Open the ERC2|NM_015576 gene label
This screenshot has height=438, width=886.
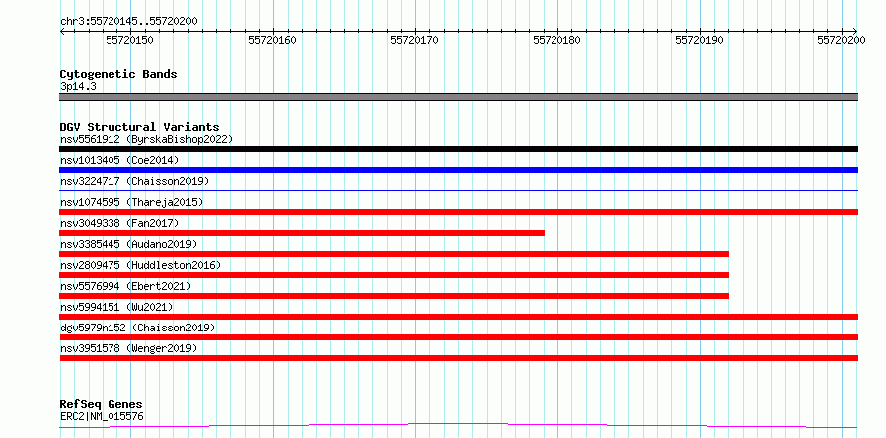click(x=102, y=417)
